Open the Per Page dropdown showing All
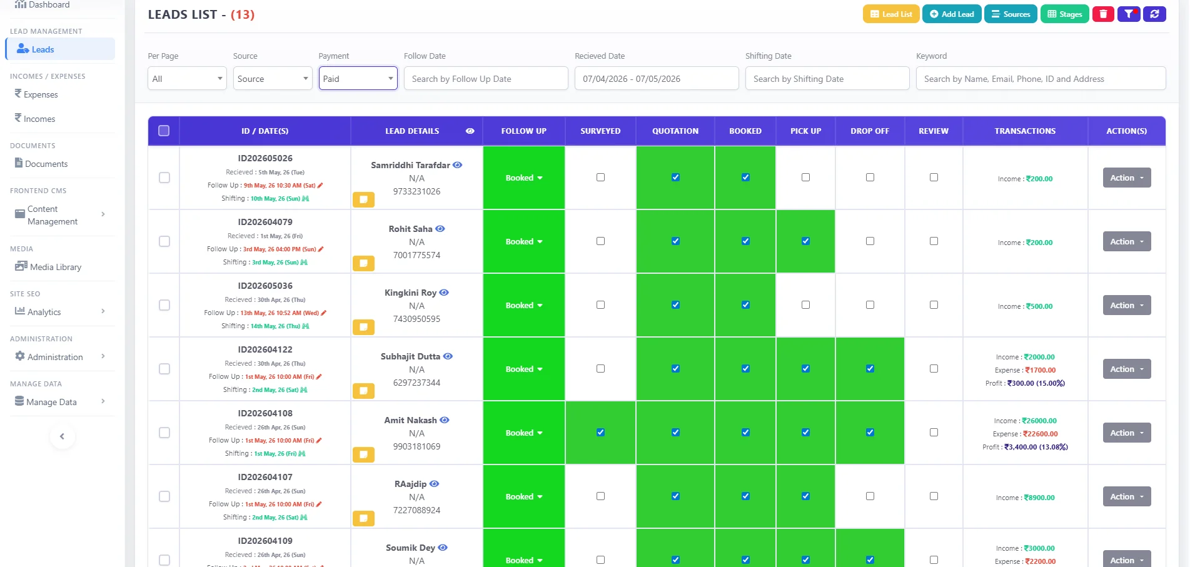 click(187, 79)
